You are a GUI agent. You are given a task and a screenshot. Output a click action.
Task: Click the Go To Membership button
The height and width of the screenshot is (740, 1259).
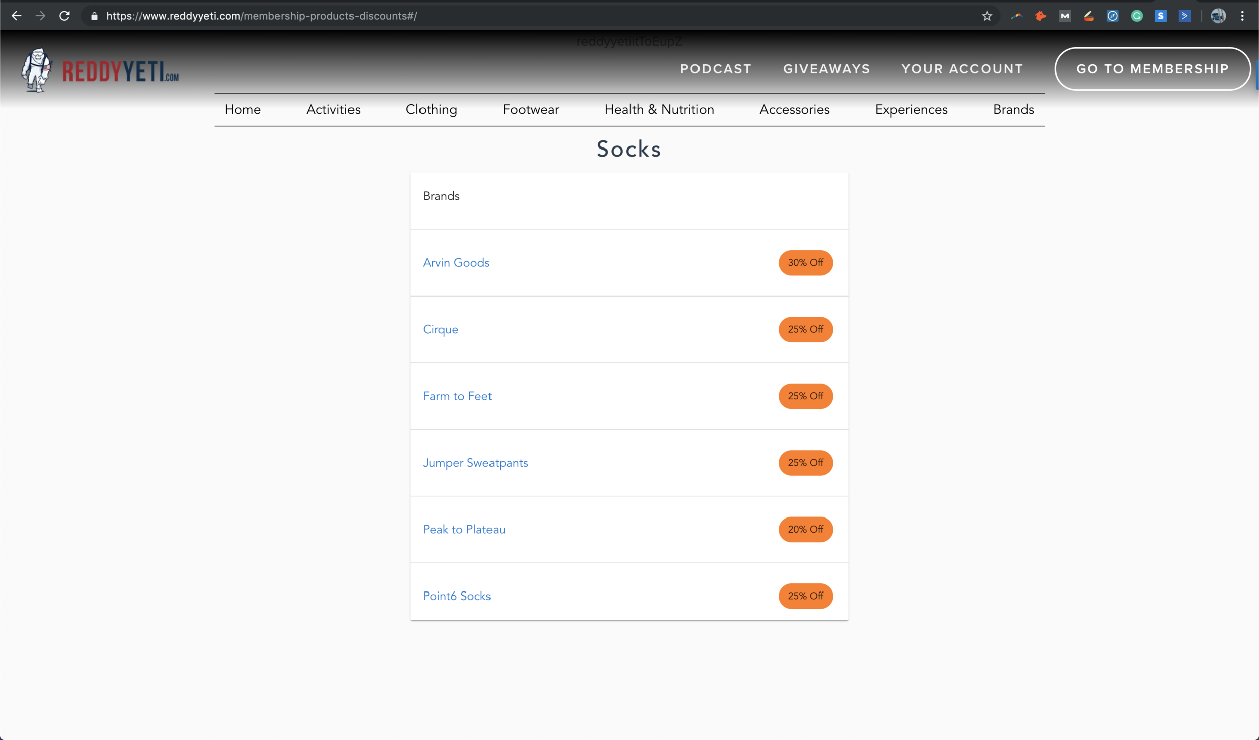coord(1153,69)
